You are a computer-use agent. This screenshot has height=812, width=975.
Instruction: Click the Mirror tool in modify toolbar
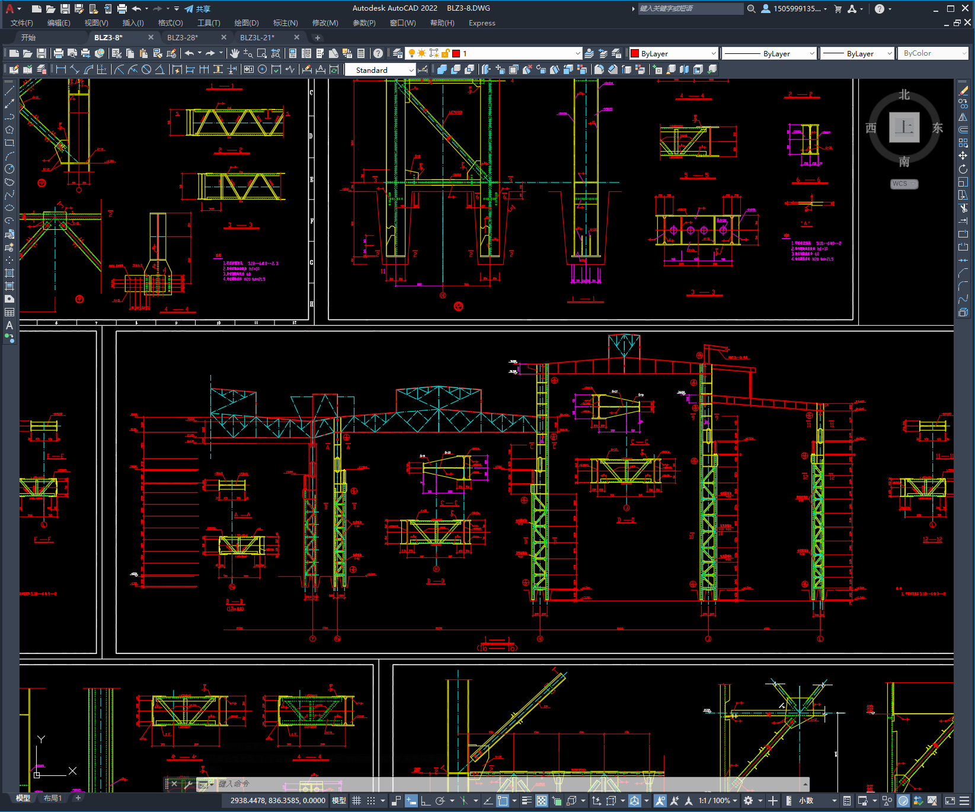[x=963, y=117]
